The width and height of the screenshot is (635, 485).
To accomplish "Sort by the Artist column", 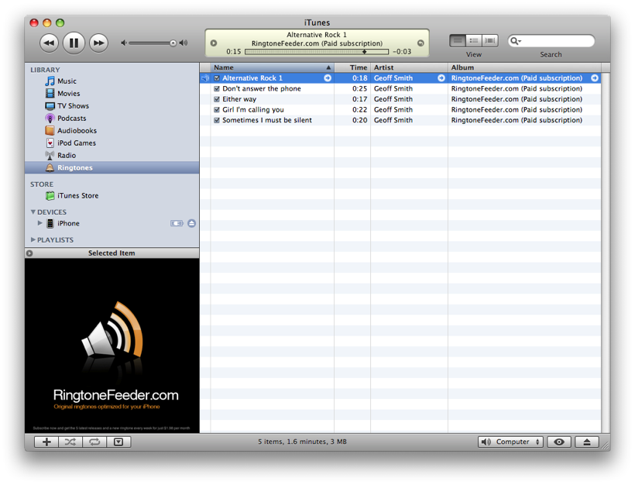I will 410,67.
